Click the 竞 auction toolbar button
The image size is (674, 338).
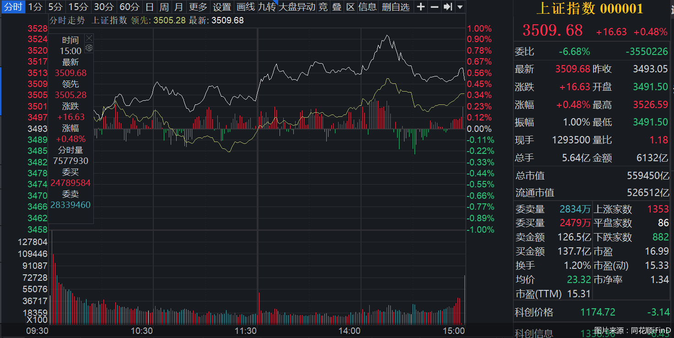coord(323,7)
